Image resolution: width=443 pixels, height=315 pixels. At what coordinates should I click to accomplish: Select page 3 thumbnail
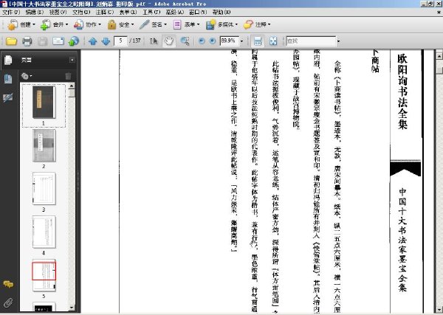[x=44, y=189]
